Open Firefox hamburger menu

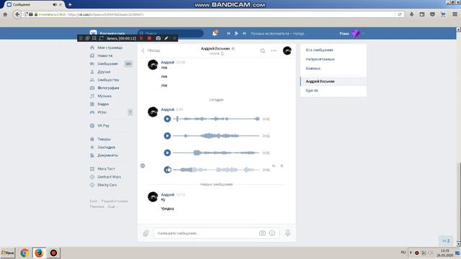tap(455, 14)
